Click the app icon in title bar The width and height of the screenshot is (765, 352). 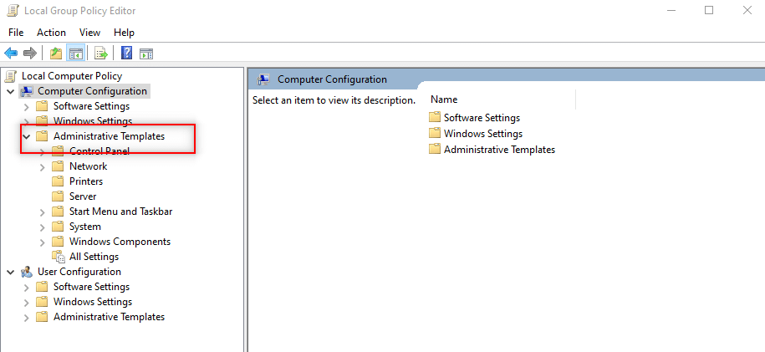click(13, 10)
